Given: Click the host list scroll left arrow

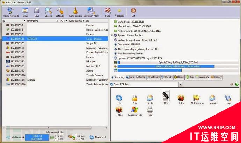Looking at the screenshot, I should point(4,128).
